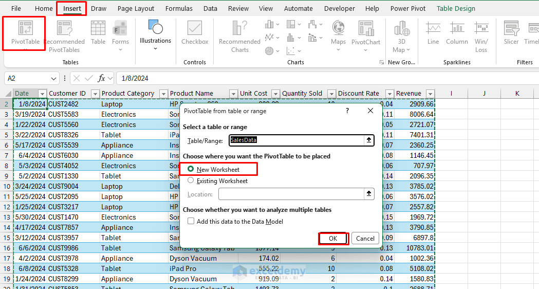The width and height of the screenshot is (539, 289).
Task: Insert a scatter or bubble chart
Action: pyautogui.click(x=293, y=51)
